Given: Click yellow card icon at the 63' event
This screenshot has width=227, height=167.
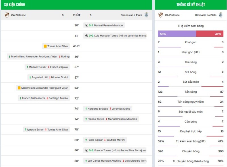Looking at the screenshot, I should tap(19, 88).
